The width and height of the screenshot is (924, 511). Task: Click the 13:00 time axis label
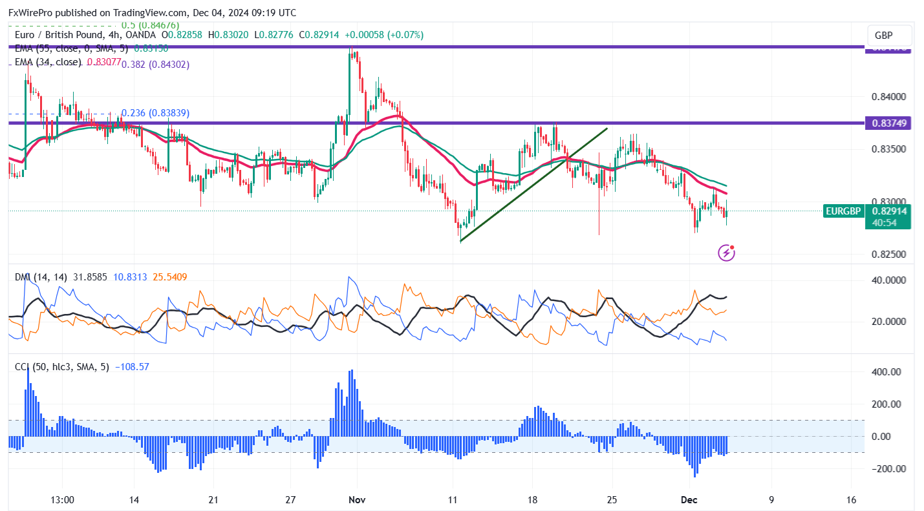click(x=62, y=500)
